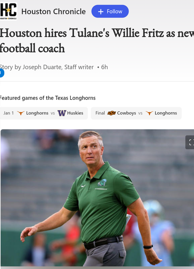194x269 pixels.
Task: Open the Willie Fritz coach photo
Action: click(x=97, y=198)
